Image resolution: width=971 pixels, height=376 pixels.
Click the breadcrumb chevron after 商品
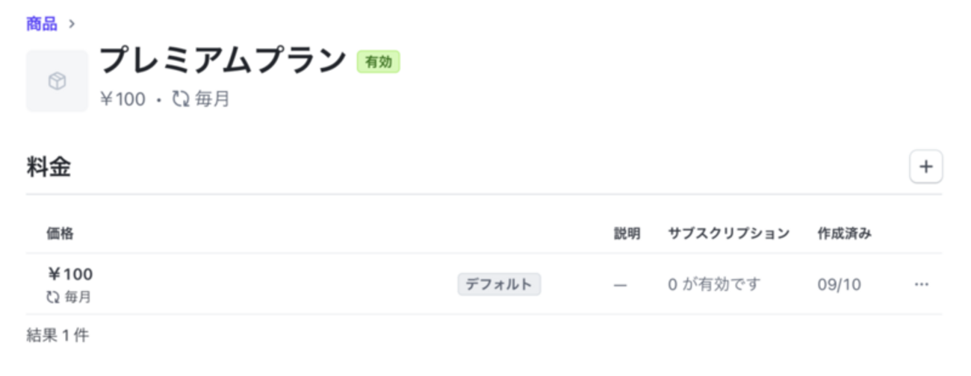point(72,24)
